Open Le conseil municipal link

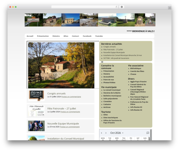(x=112, y=90)
